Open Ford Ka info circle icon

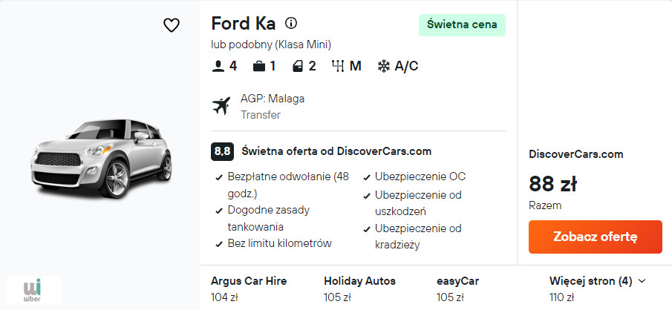pyautogui.click(x=291, y=23)
